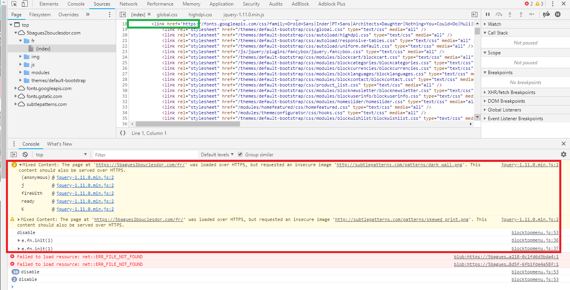Open the Security panel
The width and height of the screenshot is (570, 290).
251,4
